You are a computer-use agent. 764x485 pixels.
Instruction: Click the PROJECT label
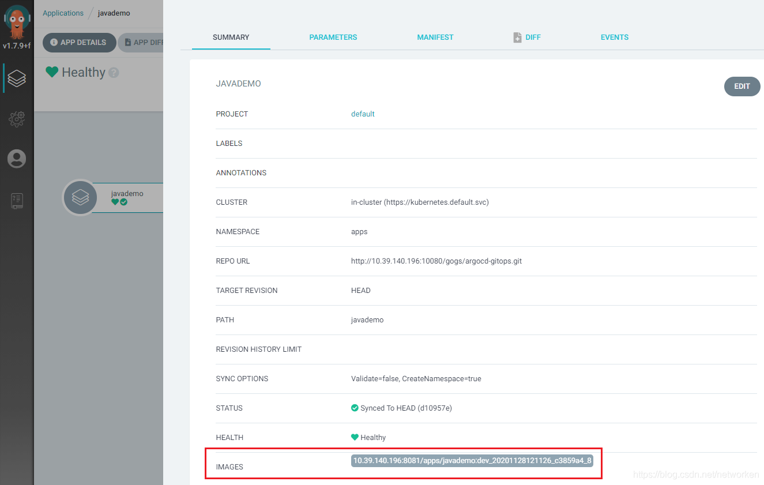(x=232, y=114)
